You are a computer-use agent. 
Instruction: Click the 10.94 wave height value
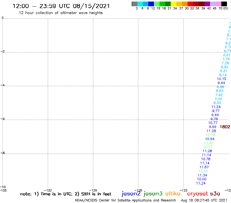point(210,139)
